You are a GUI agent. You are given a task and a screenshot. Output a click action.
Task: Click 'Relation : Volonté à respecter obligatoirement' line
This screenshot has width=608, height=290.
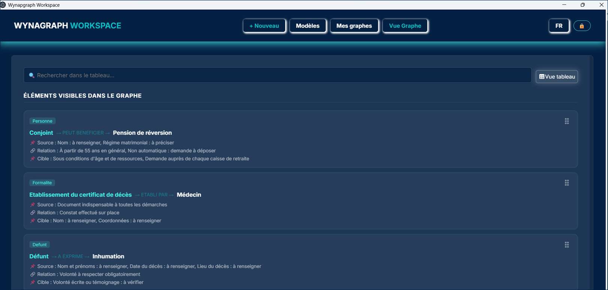pos(89,274)
